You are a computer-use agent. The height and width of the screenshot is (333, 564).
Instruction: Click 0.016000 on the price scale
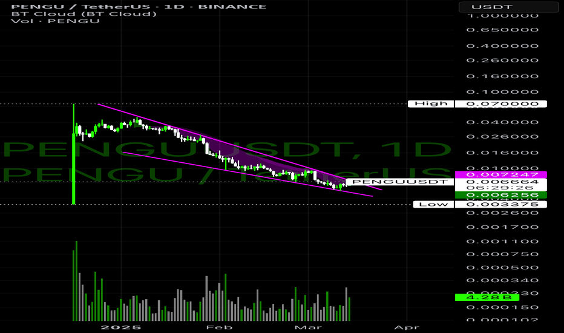tap(502, 153)
